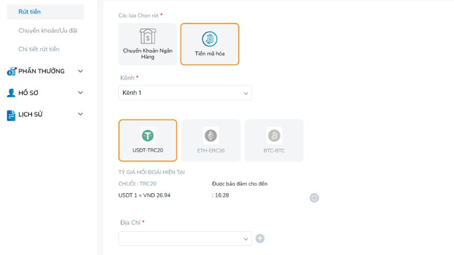Image resolution: width=454 pixels, height=255 pixels.
Task: Click the grey Bitcoin BTC-BTC icon
Action: click(x=274, y=135)
